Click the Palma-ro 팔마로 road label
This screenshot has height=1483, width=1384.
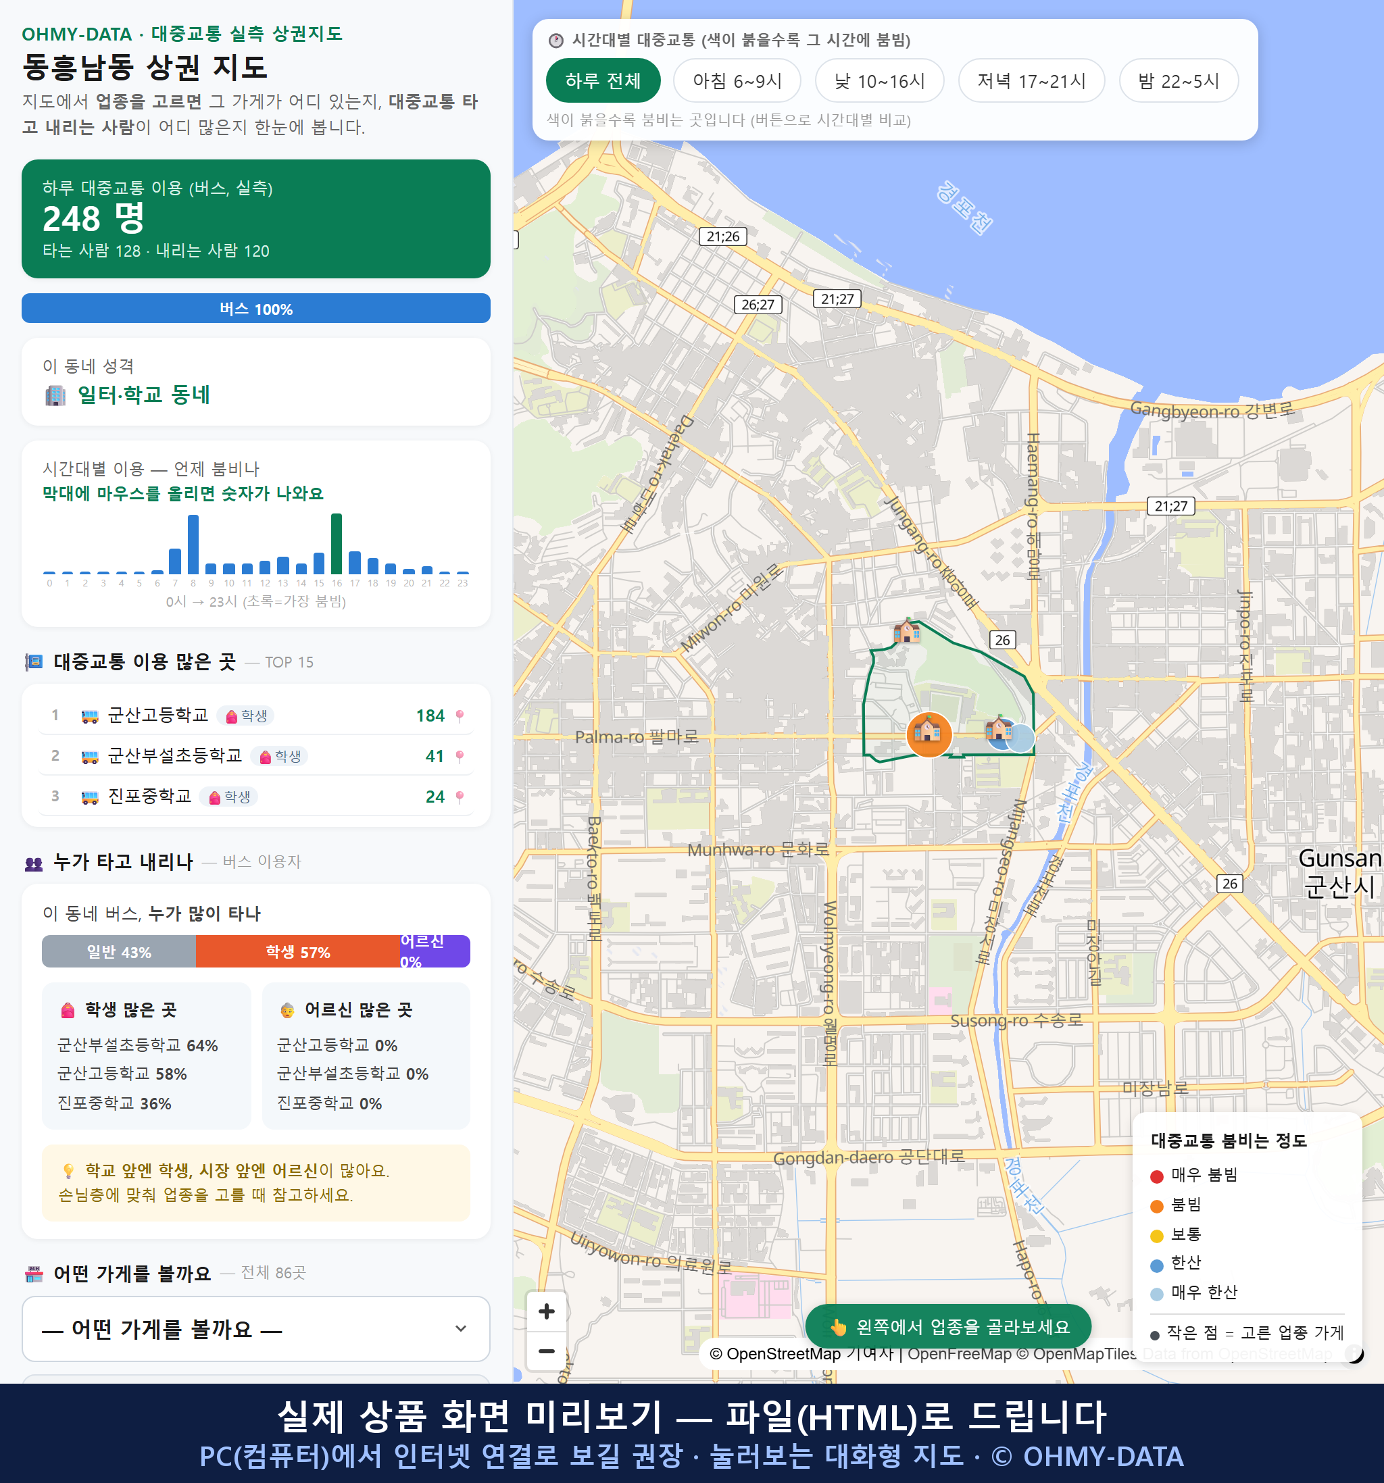click(x=637, y=737)
